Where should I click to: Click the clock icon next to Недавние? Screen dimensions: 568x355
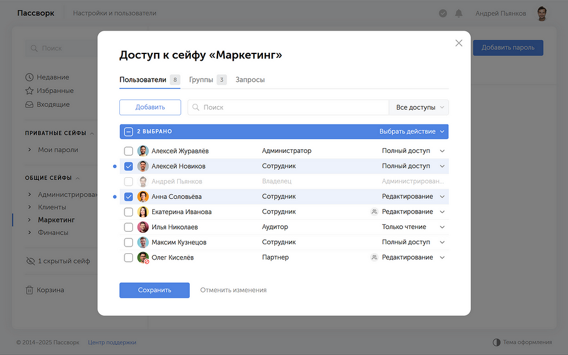click(30, 77)
